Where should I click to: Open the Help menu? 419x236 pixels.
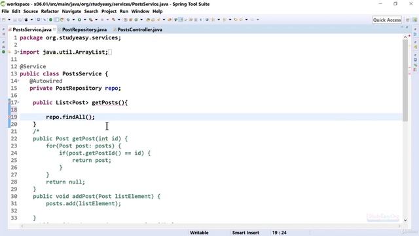point(157,11)
